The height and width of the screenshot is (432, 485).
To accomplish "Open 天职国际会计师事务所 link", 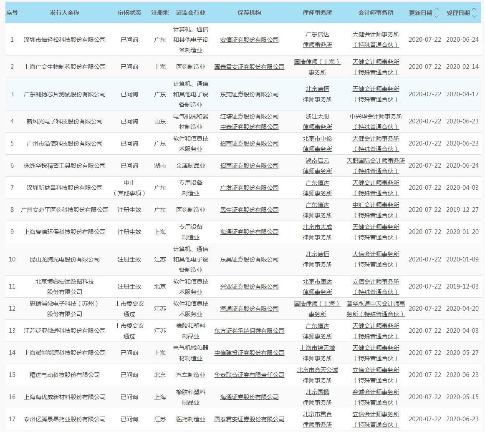I will tap(376, 166).
